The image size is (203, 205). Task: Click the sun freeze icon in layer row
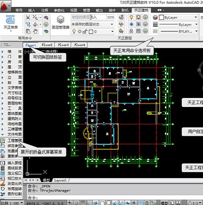point(80,31)
